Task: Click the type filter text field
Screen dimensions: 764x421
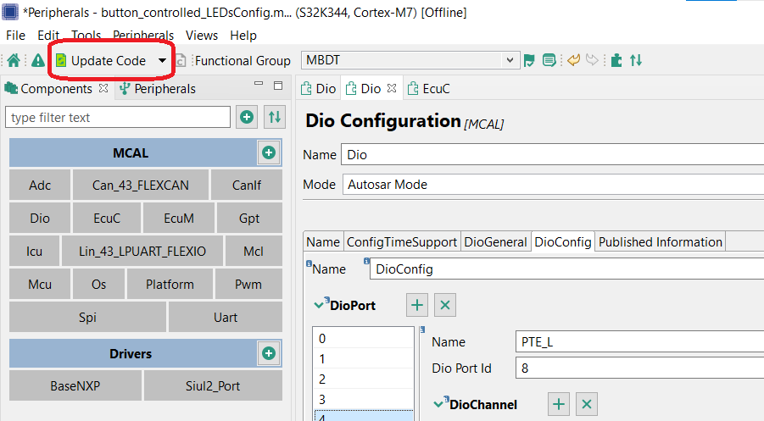Action: pos(117,117)
